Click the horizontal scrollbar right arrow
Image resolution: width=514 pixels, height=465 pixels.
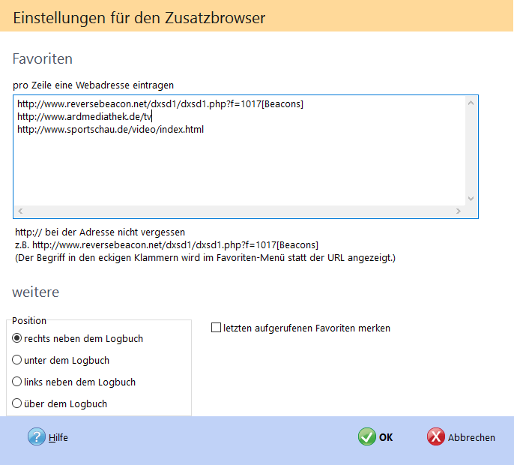tap(458, 212)
